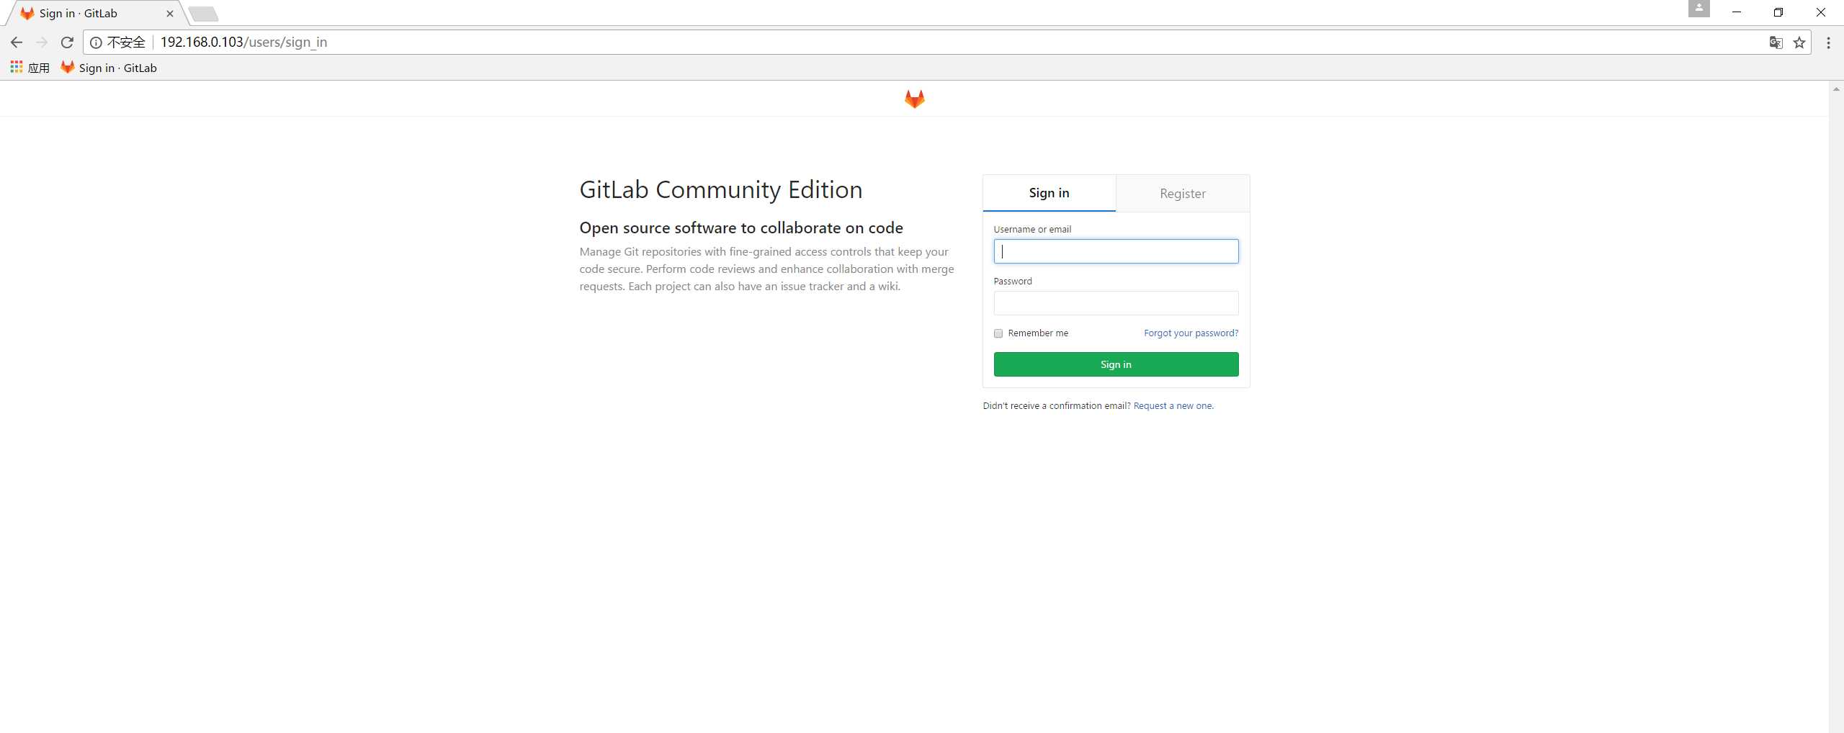The width and height of the screenshot is (1844, 733).
Task: Open the Sign in · GitLab bookmark
Action: coord(109,68)
